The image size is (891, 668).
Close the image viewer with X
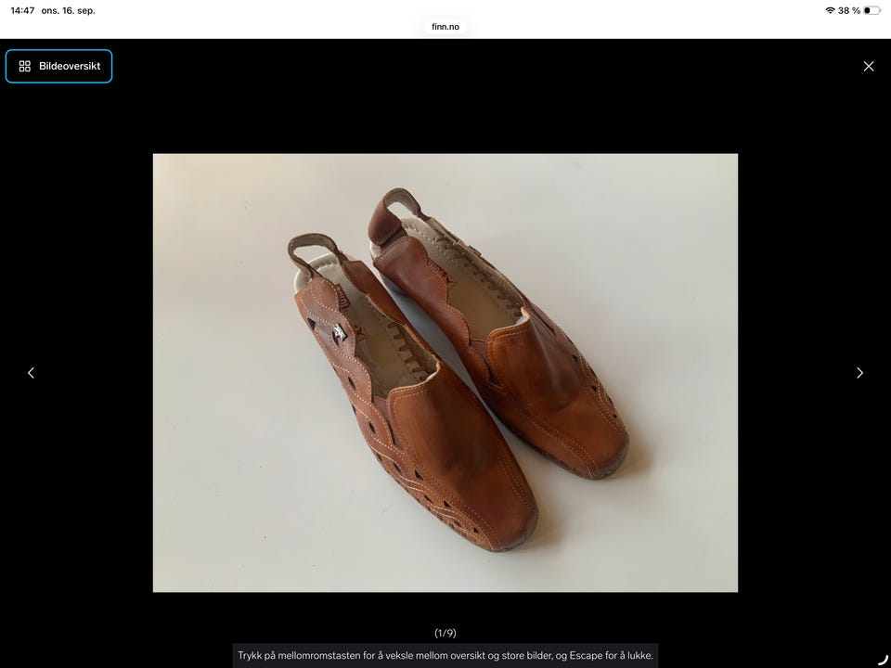pos(869,67)
